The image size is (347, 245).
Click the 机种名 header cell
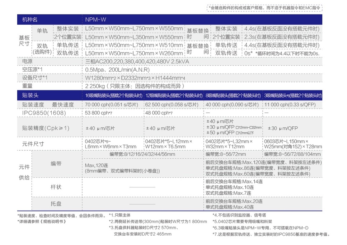pos(30,20)
